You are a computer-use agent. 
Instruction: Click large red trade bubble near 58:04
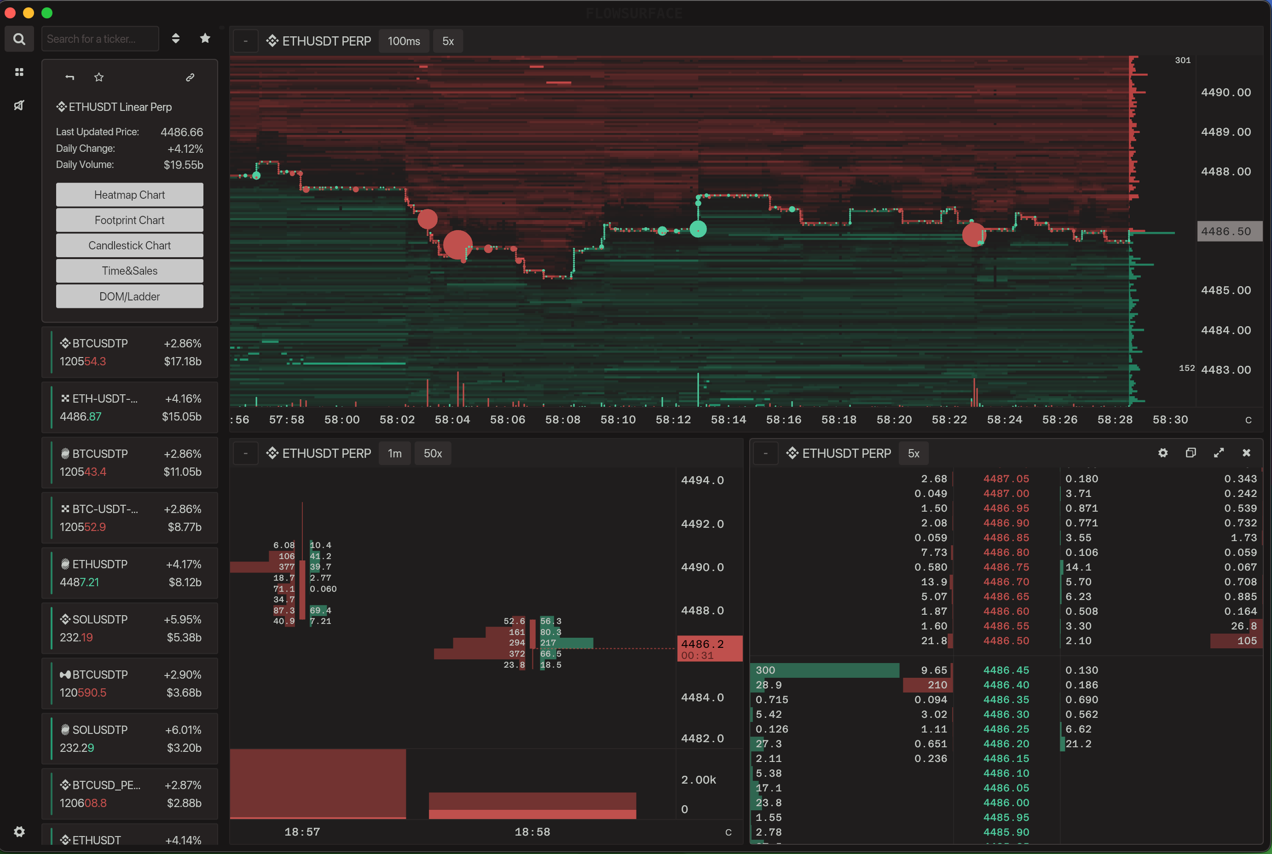(x=457, y=244)
